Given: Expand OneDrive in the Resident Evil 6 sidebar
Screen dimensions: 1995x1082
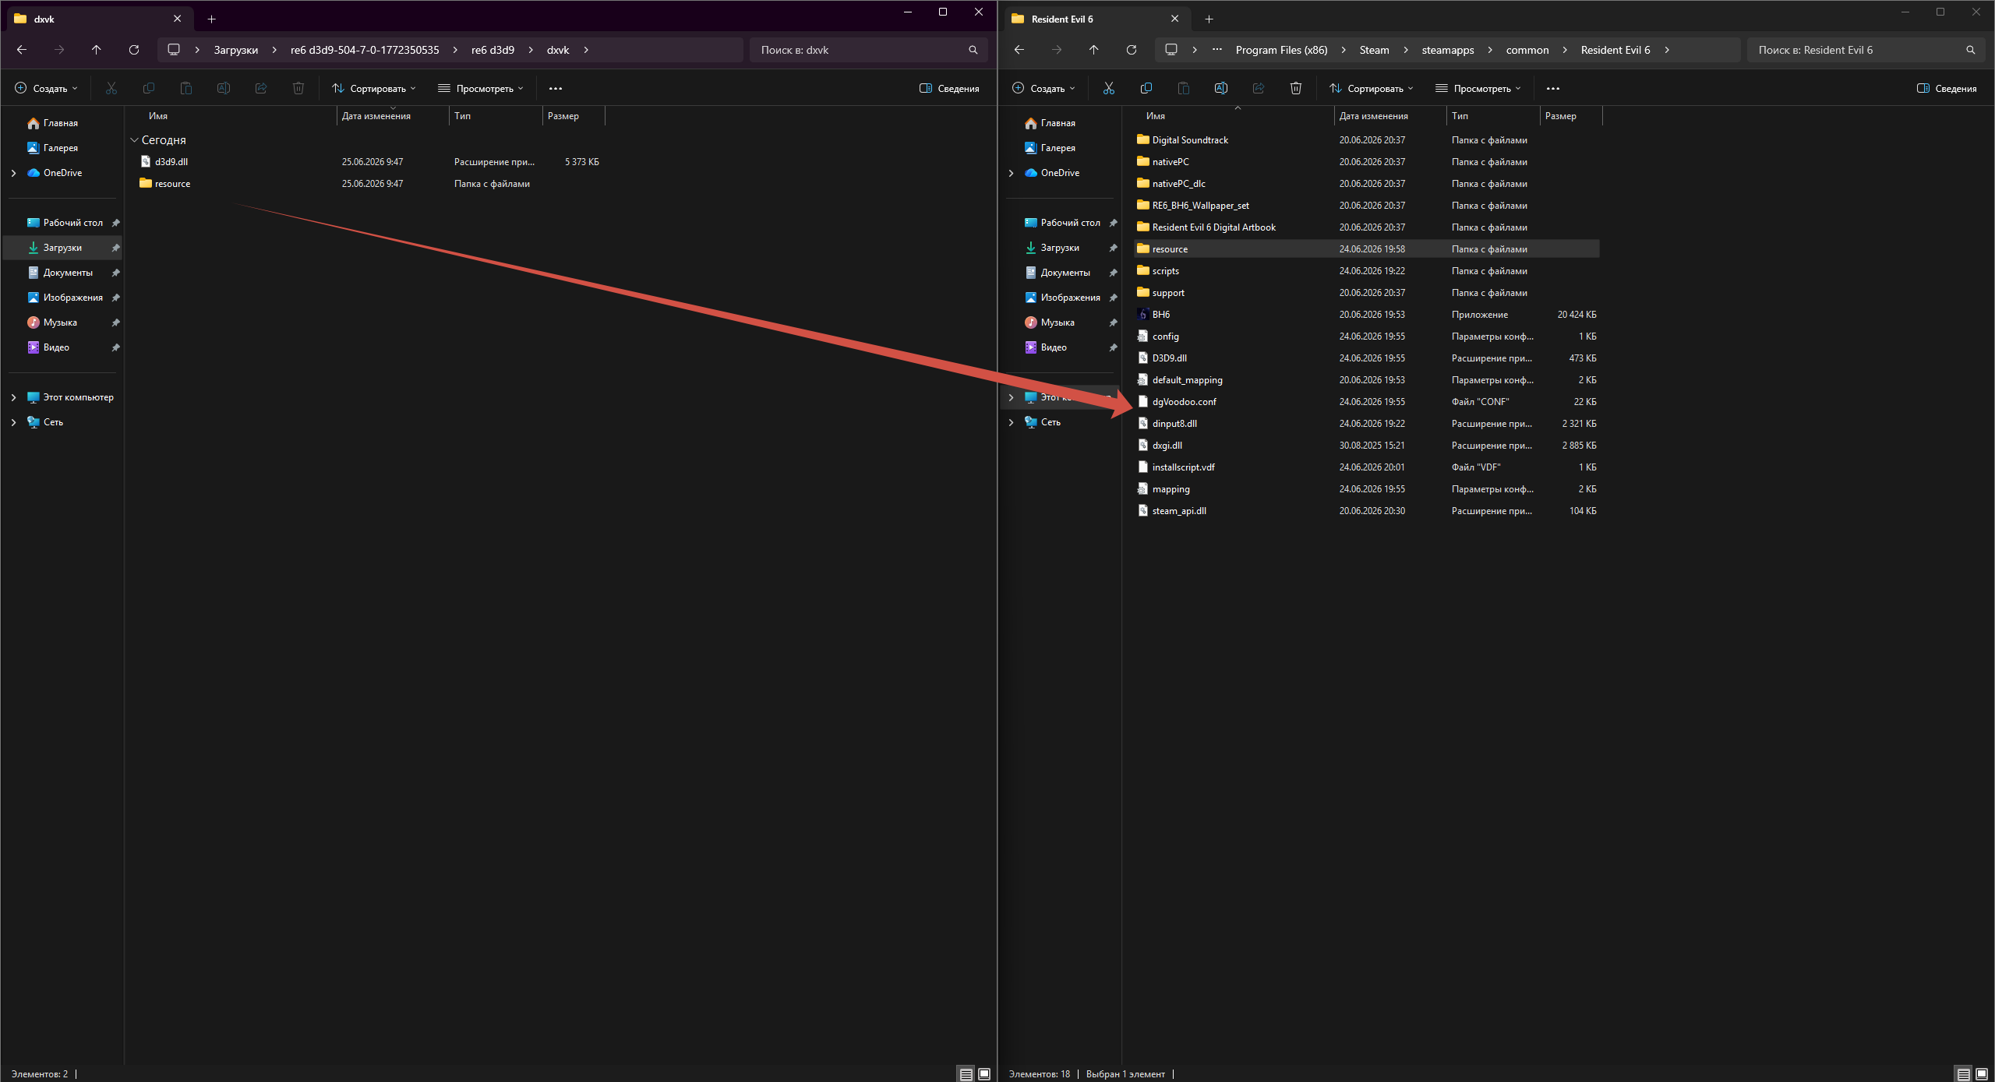Looking at the screenshot, I should click(1011, 173).
